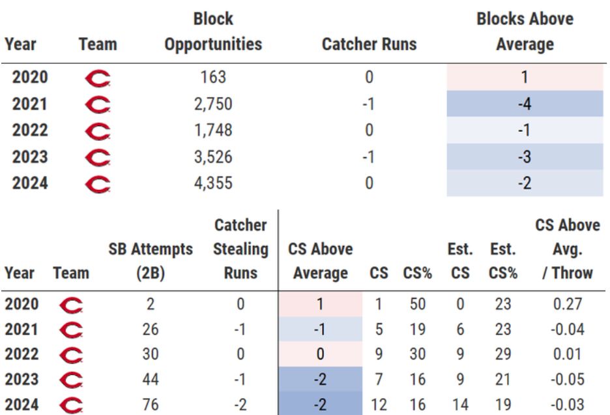
Task: Select the 4,355 block opportunities cell
Action: tap(213, 183)
